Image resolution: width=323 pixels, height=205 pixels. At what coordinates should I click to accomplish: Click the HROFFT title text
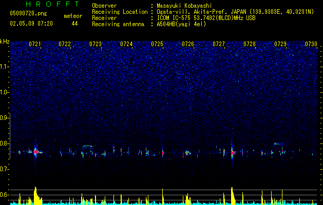(x=53, y=4)
